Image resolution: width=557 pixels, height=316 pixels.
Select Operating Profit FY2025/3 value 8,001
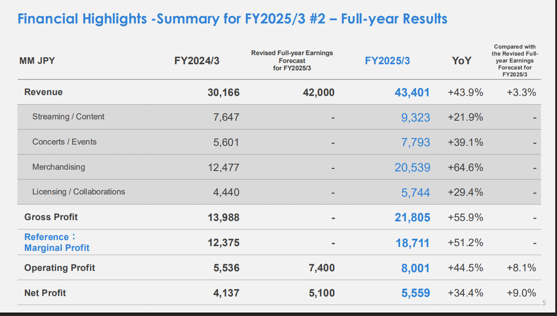pyautogui.click(x=416, y=268)
